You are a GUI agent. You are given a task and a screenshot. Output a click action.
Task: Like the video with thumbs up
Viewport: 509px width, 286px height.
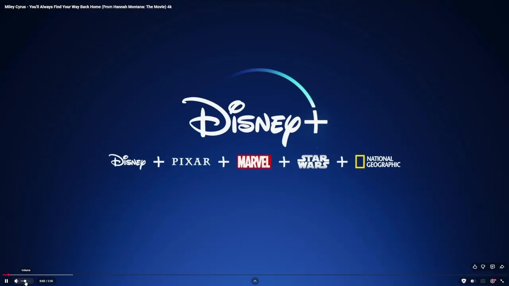coord(475,267)
